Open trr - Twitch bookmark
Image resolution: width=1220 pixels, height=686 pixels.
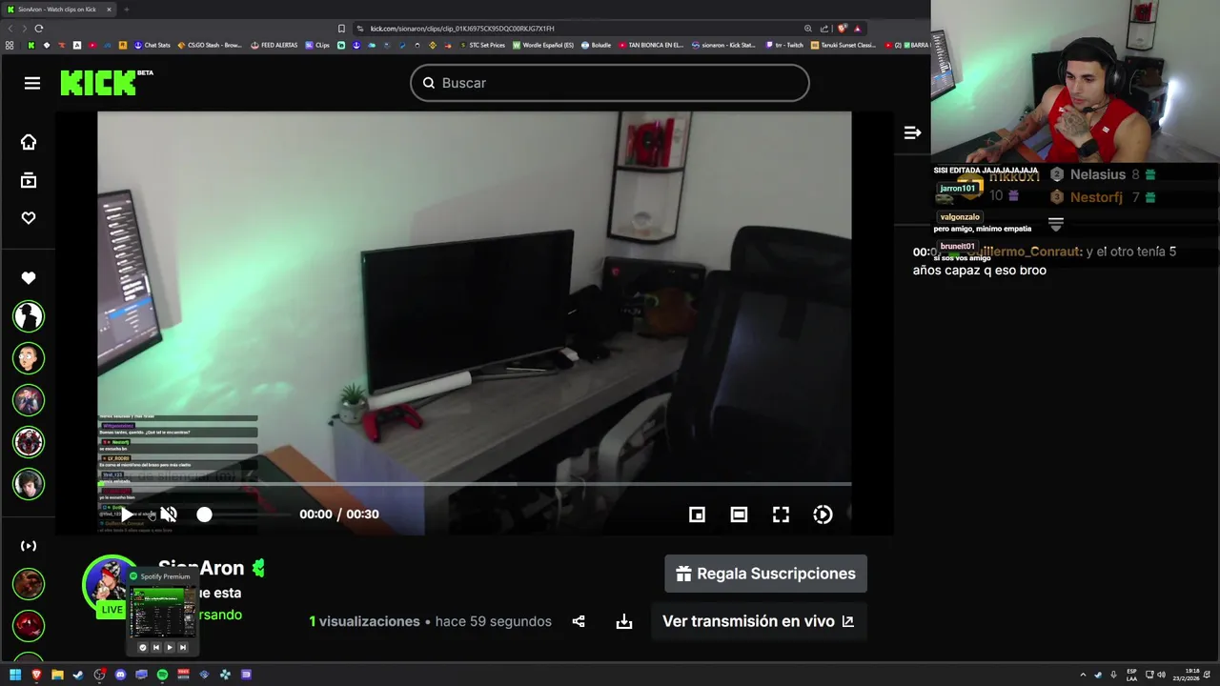784,45
